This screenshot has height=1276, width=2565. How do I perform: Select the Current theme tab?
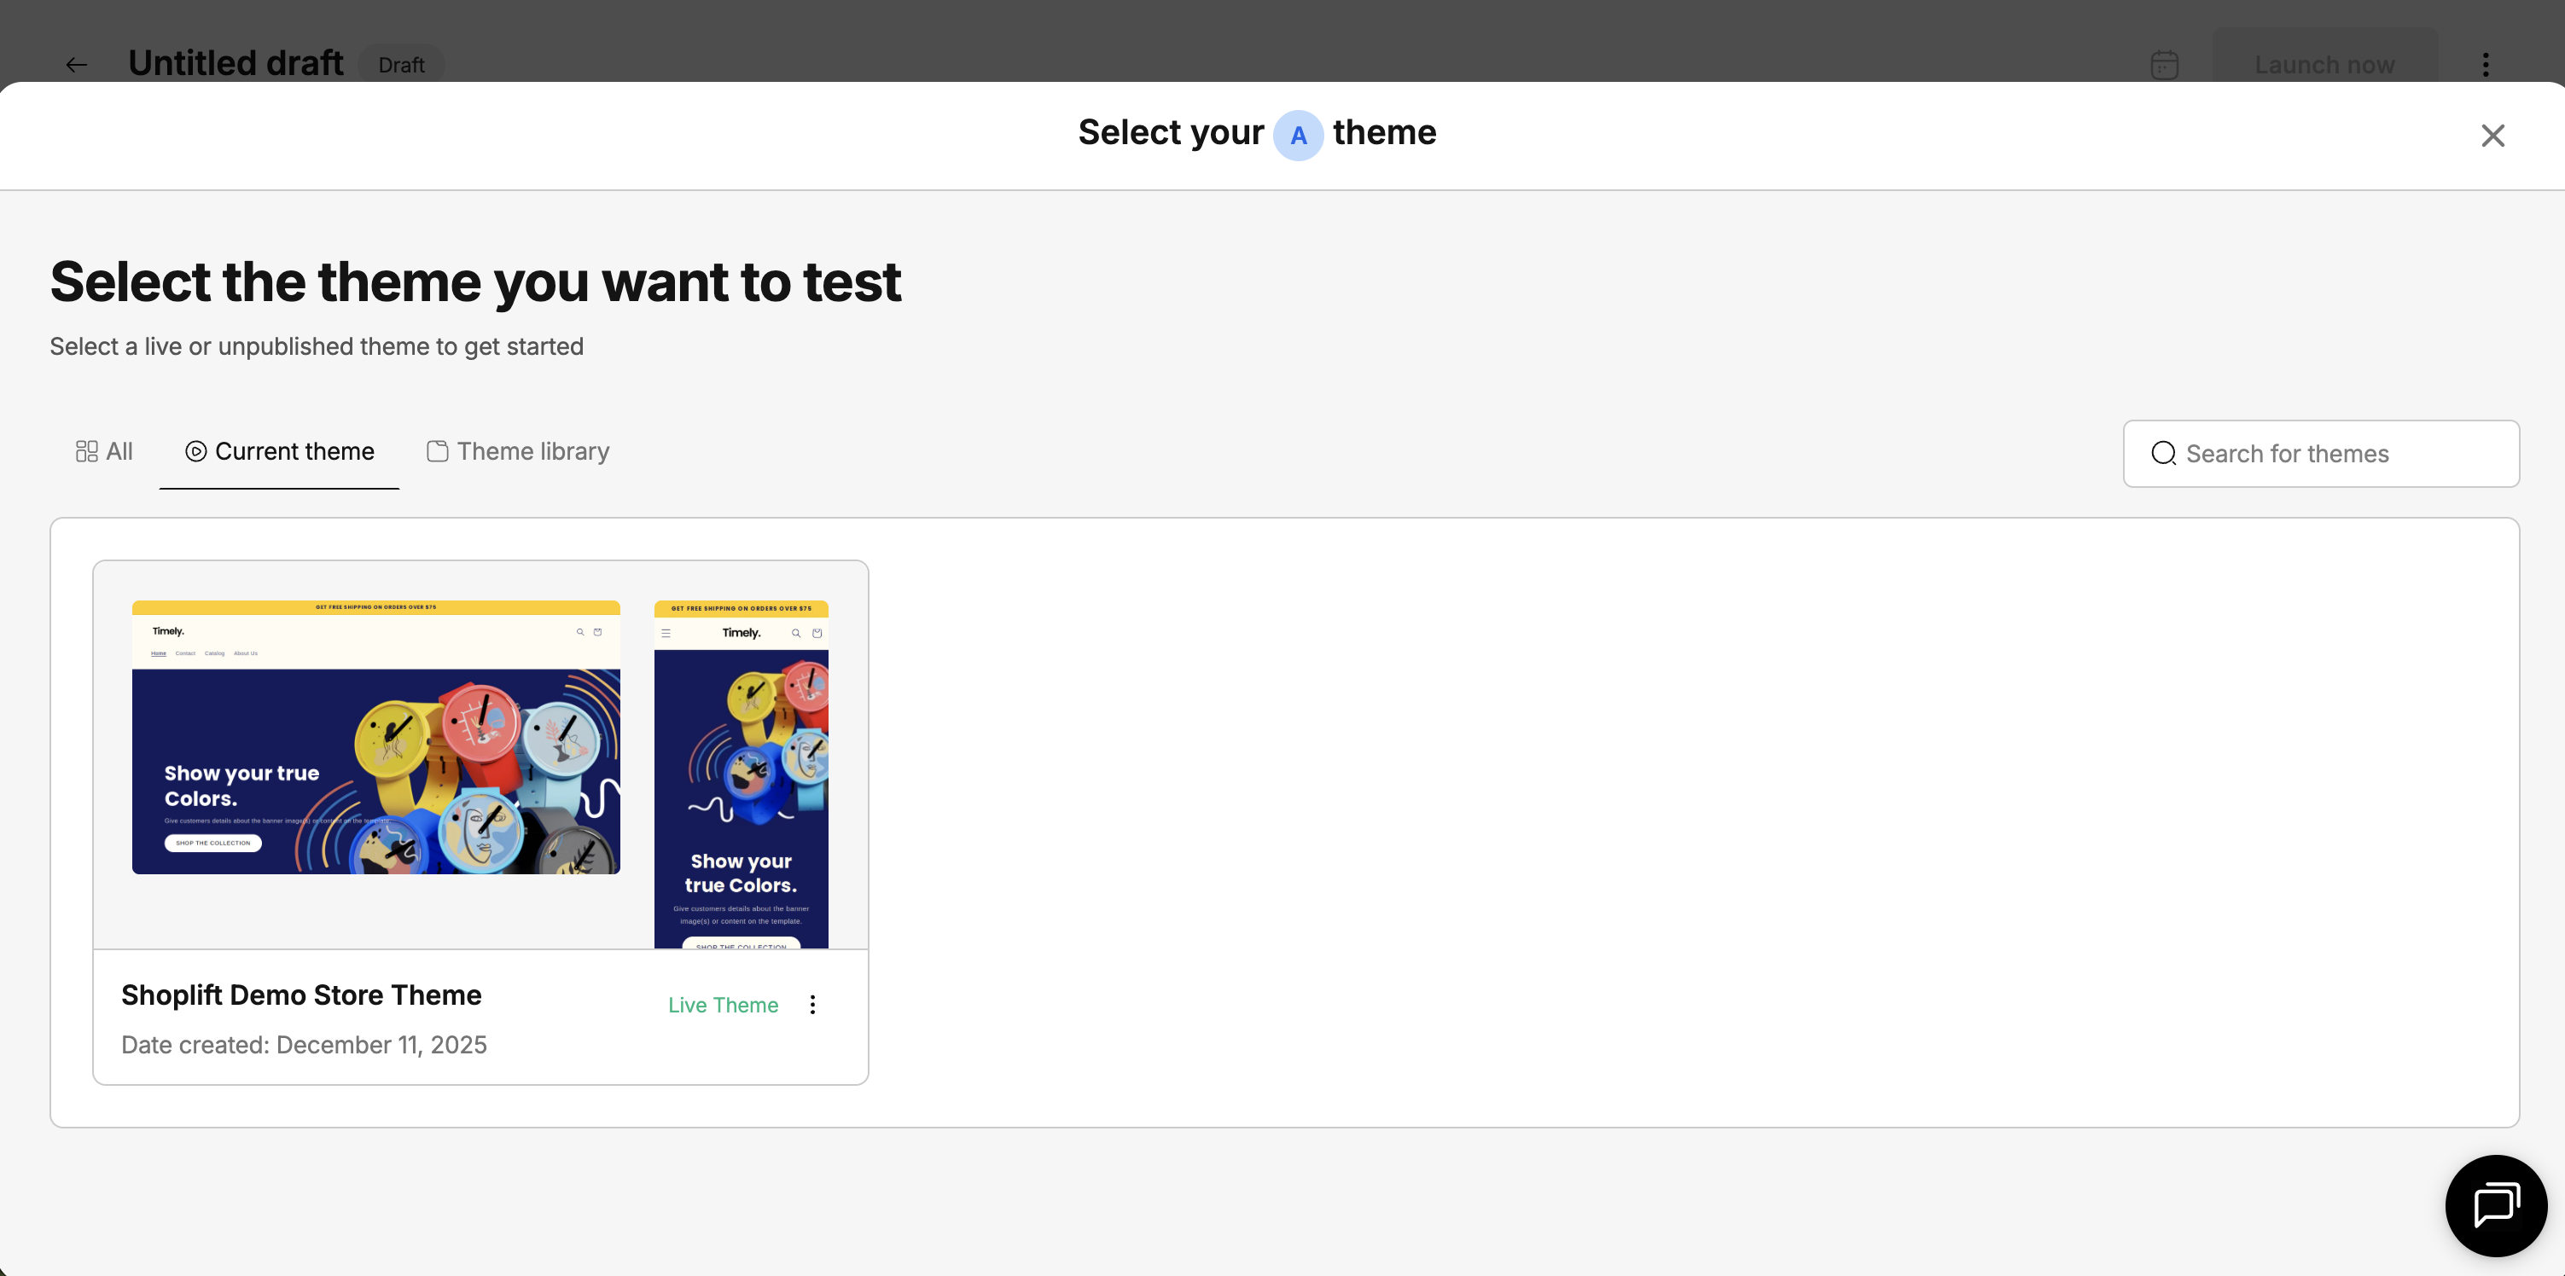(x=280, y=452)
